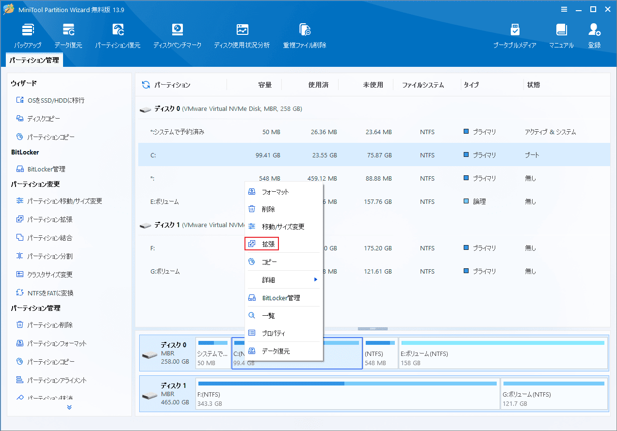Choose パーティション拡張 in the sidebar
Viewport: 617px width, 431px height.
(x=45, y=219)
